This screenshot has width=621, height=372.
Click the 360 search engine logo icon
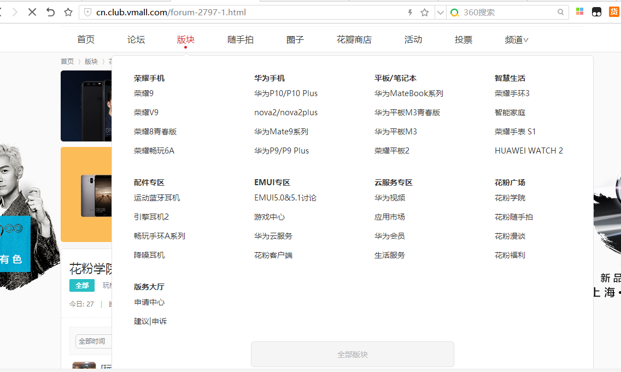[x=455, y=13]
